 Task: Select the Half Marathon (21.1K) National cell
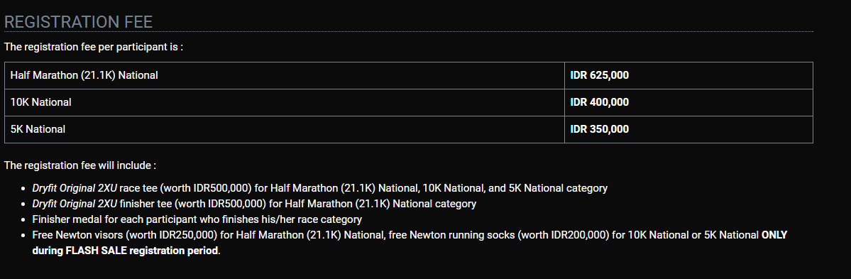click(x=285, y=75)
